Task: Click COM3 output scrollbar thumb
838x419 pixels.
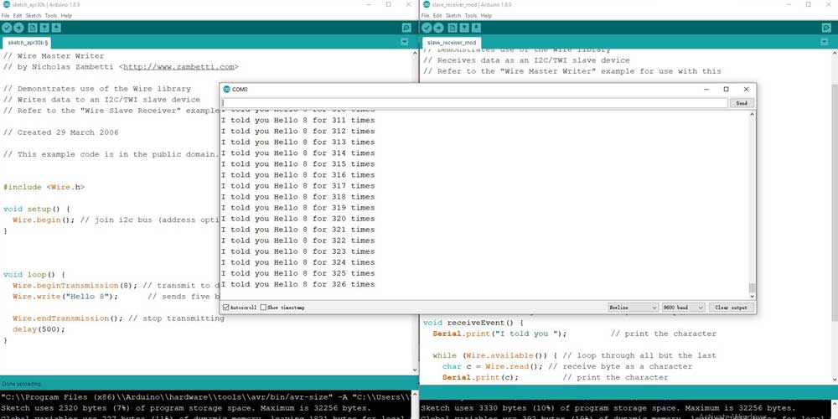Action: click(x=752, y=288)
